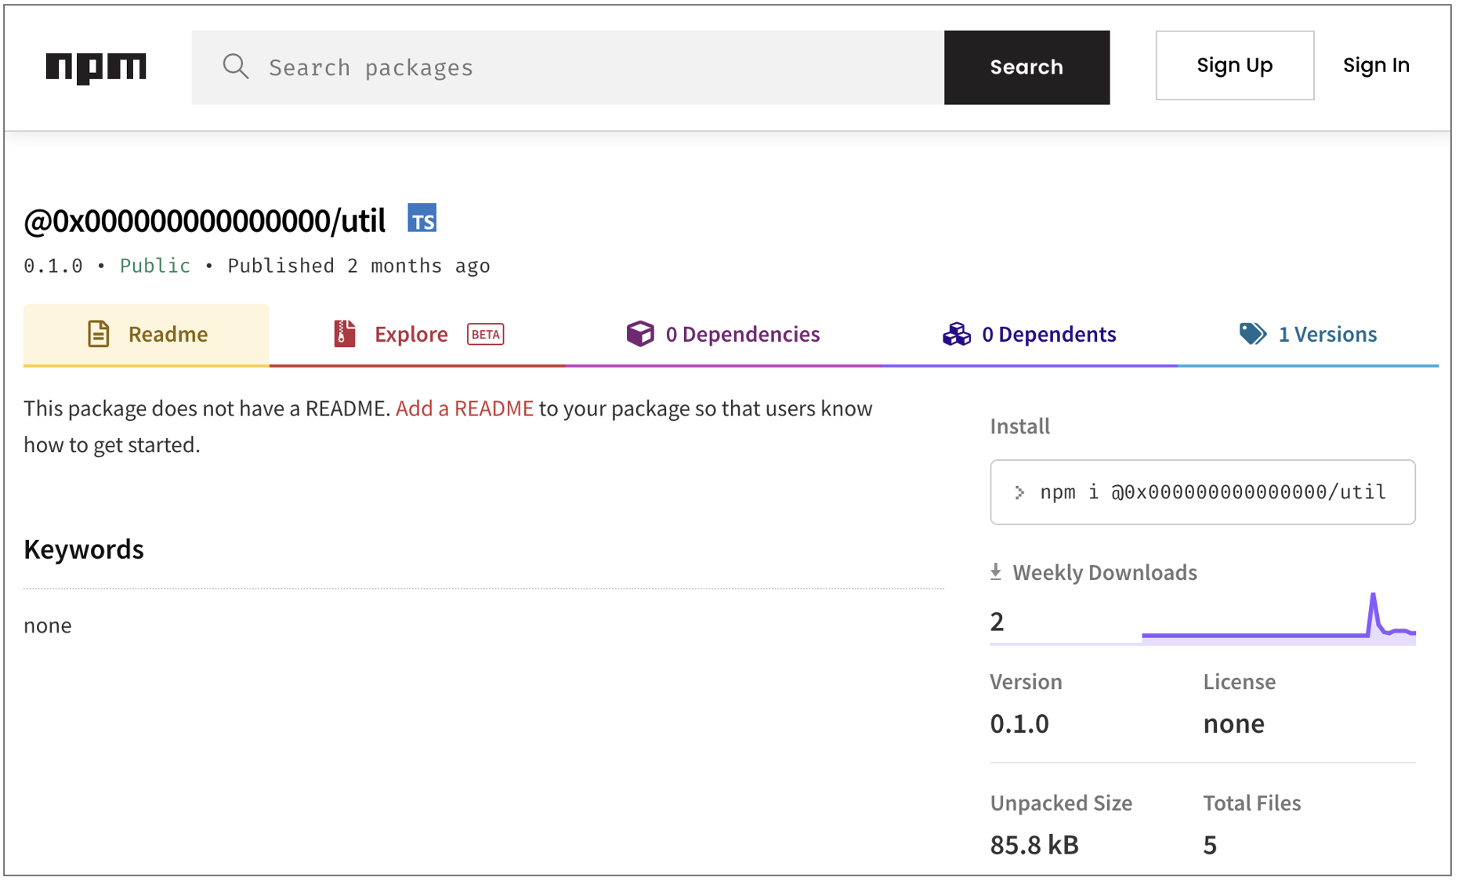This screenshot has height=881, width=1459.
Task: Show the 1 Versions tab
Action: (x=1327, y=334)
